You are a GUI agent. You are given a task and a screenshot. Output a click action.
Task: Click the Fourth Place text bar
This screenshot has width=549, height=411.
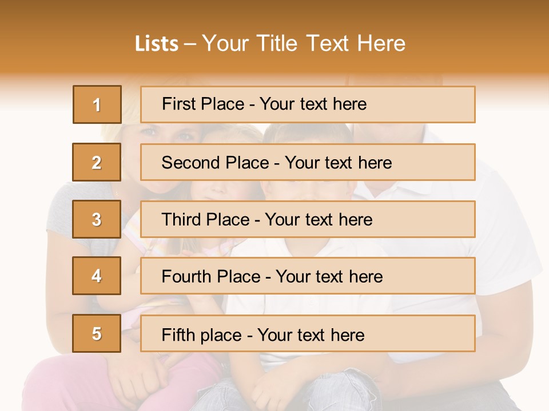[x=308, y=276]
